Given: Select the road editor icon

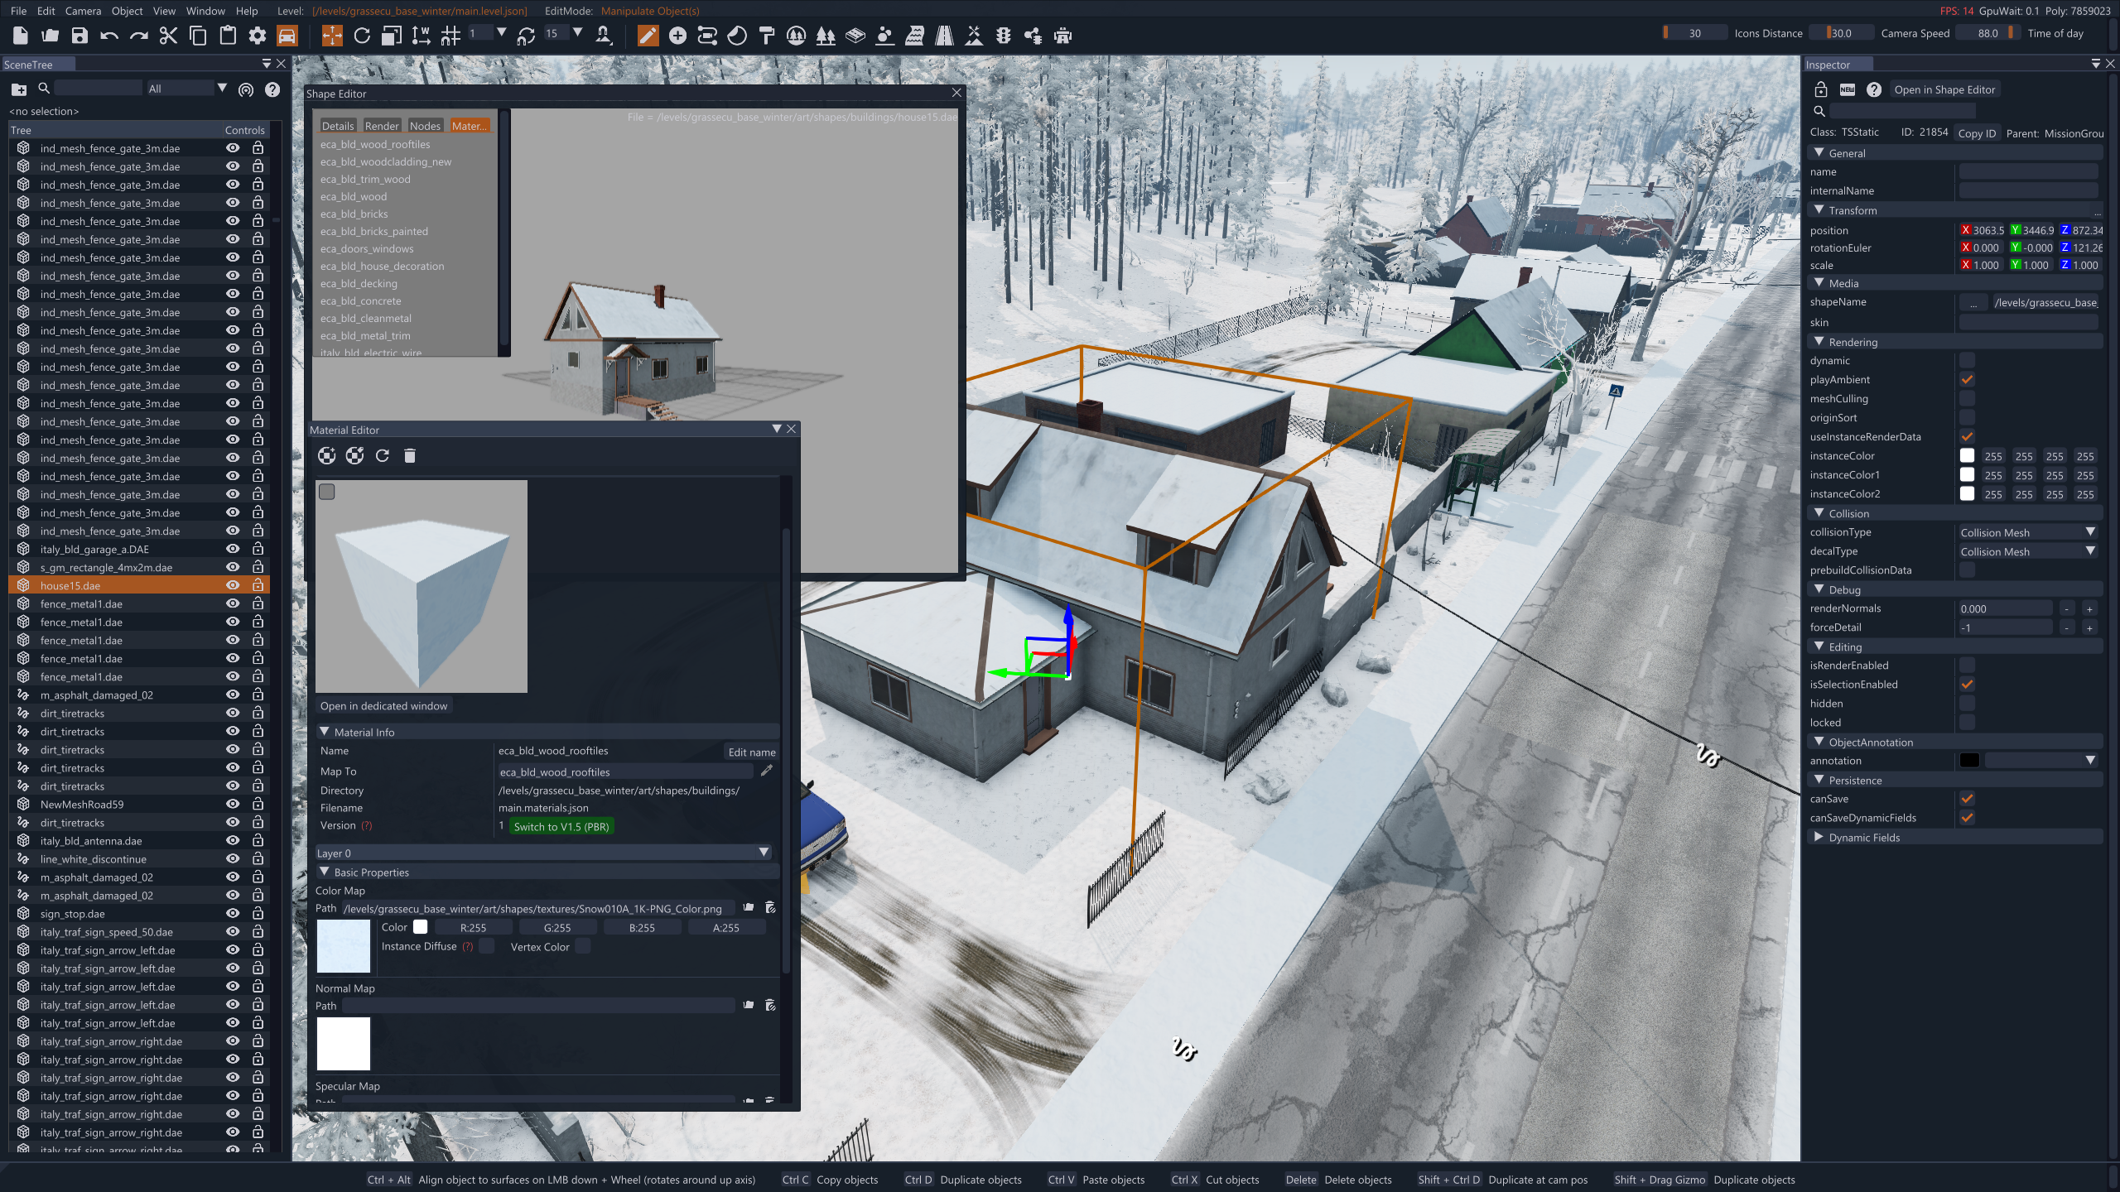Looking at the screenshot, I should (x=943, y=36).
